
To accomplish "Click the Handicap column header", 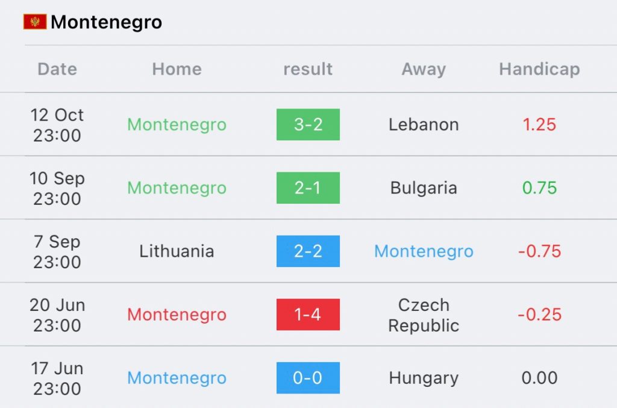I will point(539,69).
